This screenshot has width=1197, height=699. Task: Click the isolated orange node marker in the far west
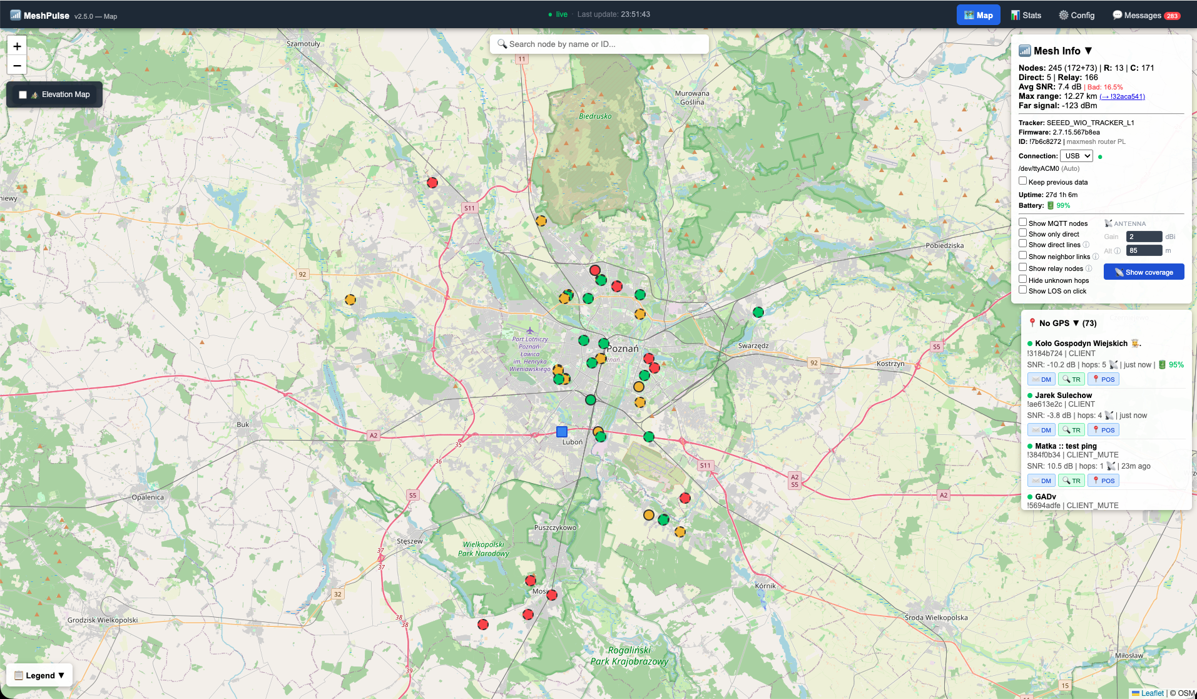click(350, 300)
